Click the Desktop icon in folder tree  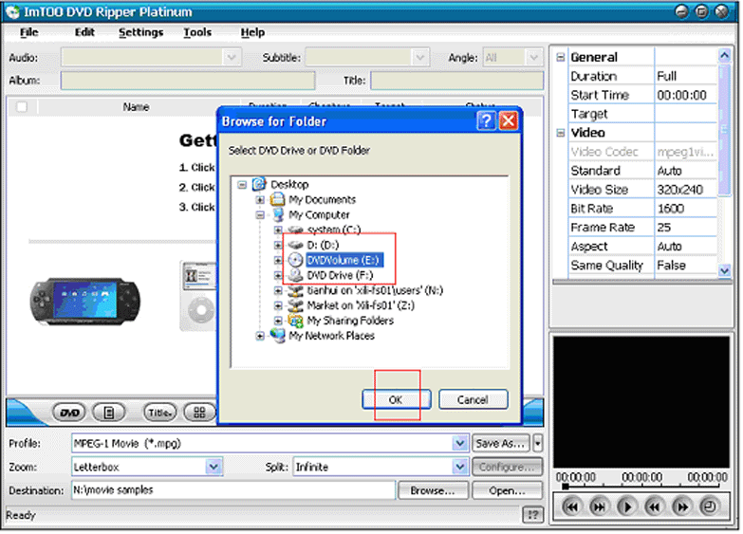click(259, 184)
